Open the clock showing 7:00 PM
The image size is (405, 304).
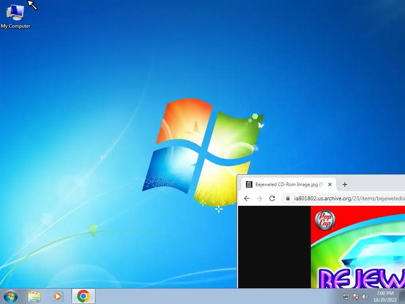click(x=385, y=296)
